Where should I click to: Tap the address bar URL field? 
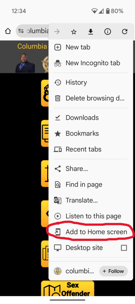tap(32, 31)
